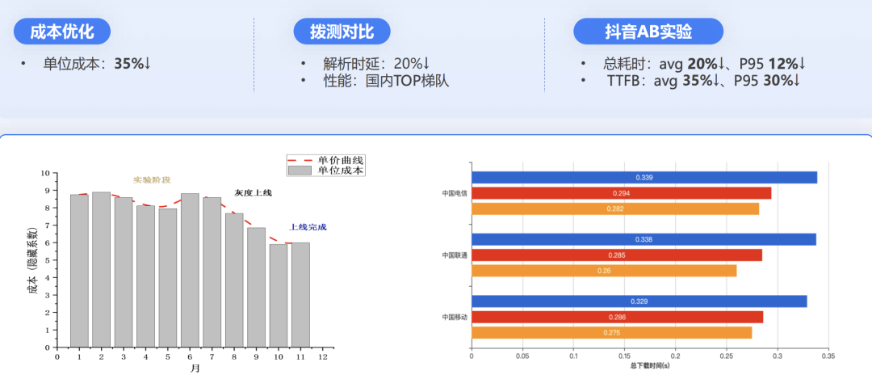Select the red bar labeled 0.285
Viewport: 872px width, 375px height.
(x=617, y=255)
